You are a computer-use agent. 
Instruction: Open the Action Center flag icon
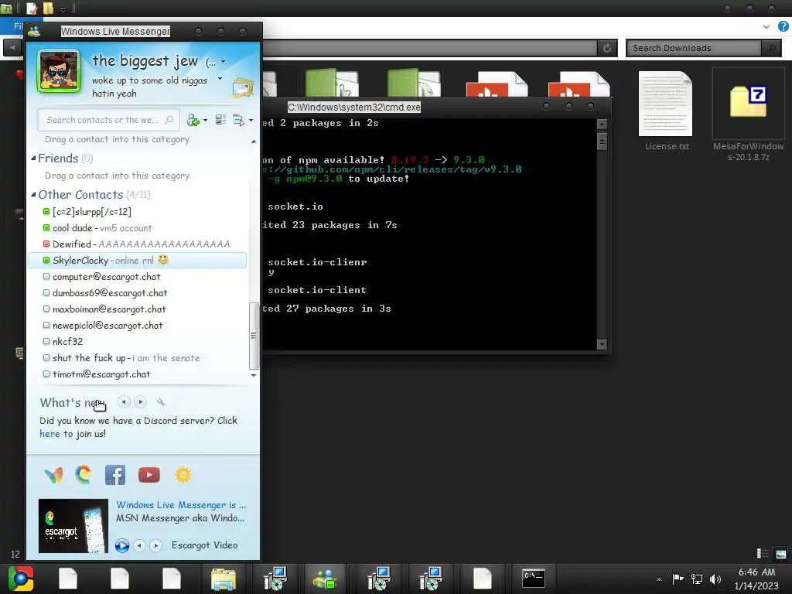pos(678,579)
